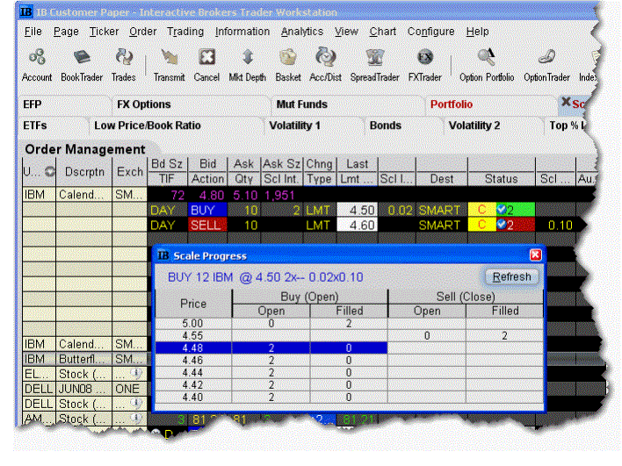Switch to the FX Options tab
Screen dimensions: 622x466
click(x=191, y=104)
